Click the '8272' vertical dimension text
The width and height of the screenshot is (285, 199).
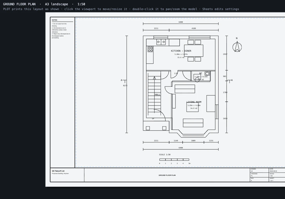(125, 85)
